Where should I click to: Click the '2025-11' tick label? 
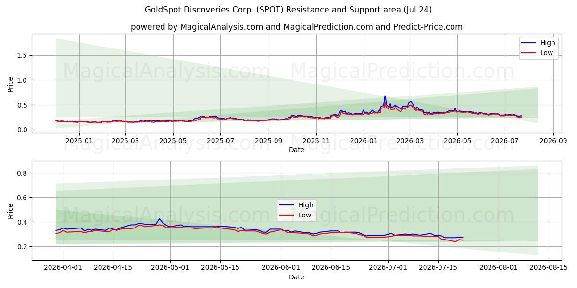pyautogui.click(x=316, y=141)
